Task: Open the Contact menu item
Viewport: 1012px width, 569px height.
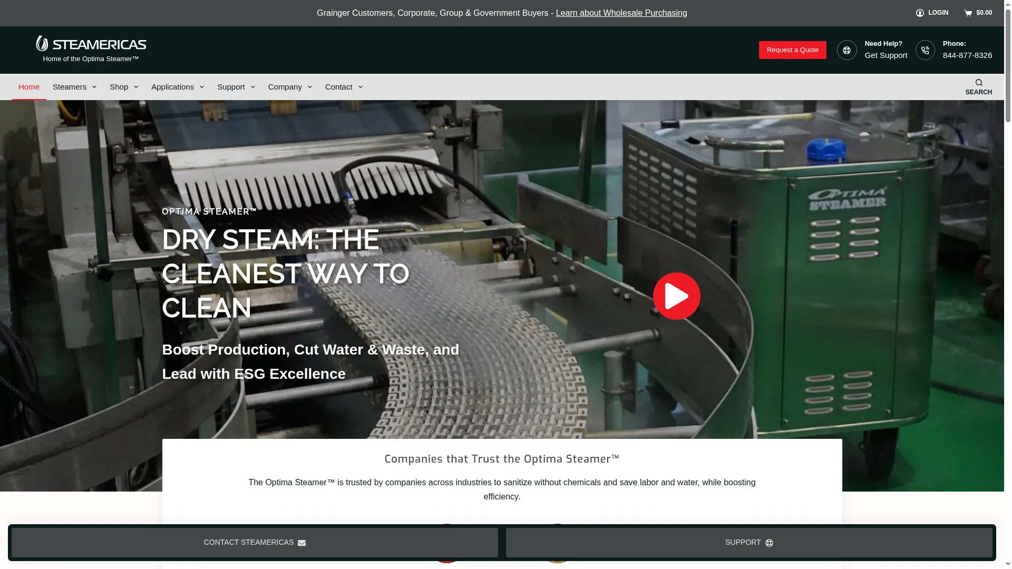Action: tap(339, 87)
